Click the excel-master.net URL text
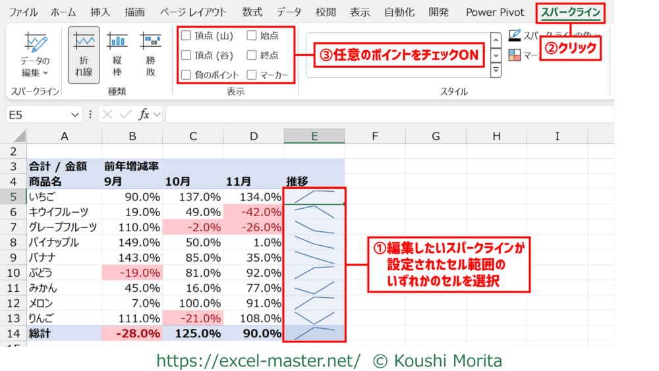The width and height of the screenshot is (659, 371). tap(258, 361)
